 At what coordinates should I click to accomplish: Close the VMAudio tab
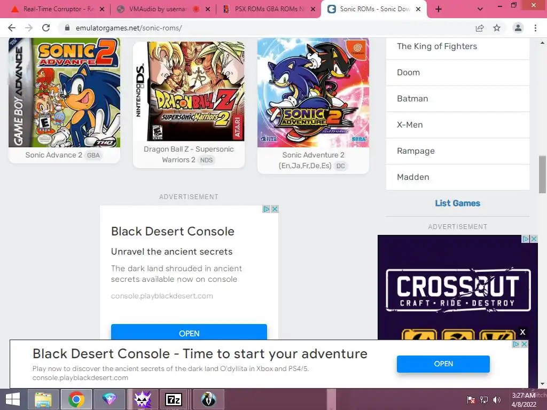point(208,9)
